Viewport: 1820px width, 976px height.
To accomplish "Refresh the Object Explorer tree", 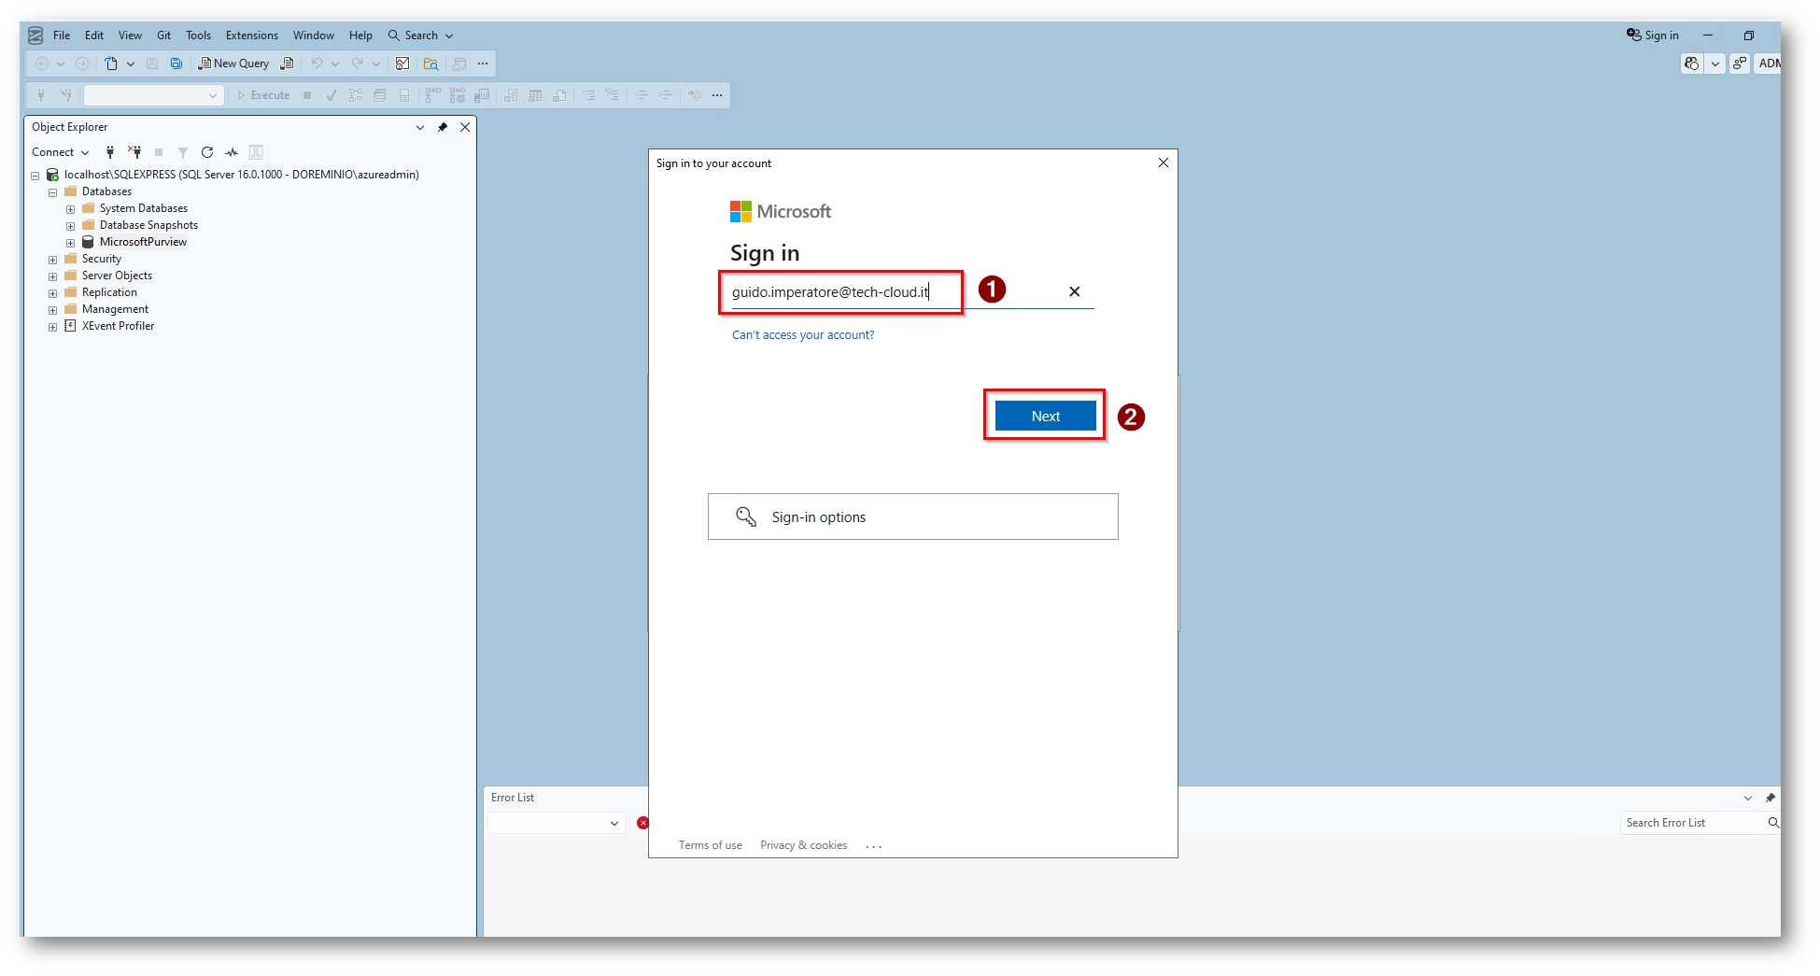I will (x=207, y=152).
